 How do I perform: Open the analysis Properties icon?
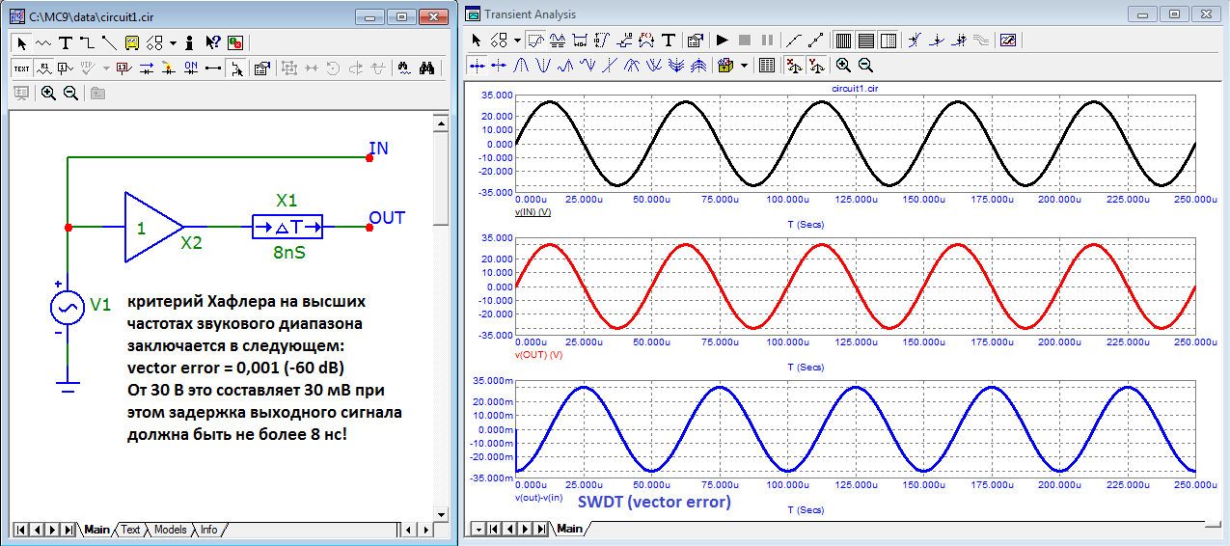point(695,41)
